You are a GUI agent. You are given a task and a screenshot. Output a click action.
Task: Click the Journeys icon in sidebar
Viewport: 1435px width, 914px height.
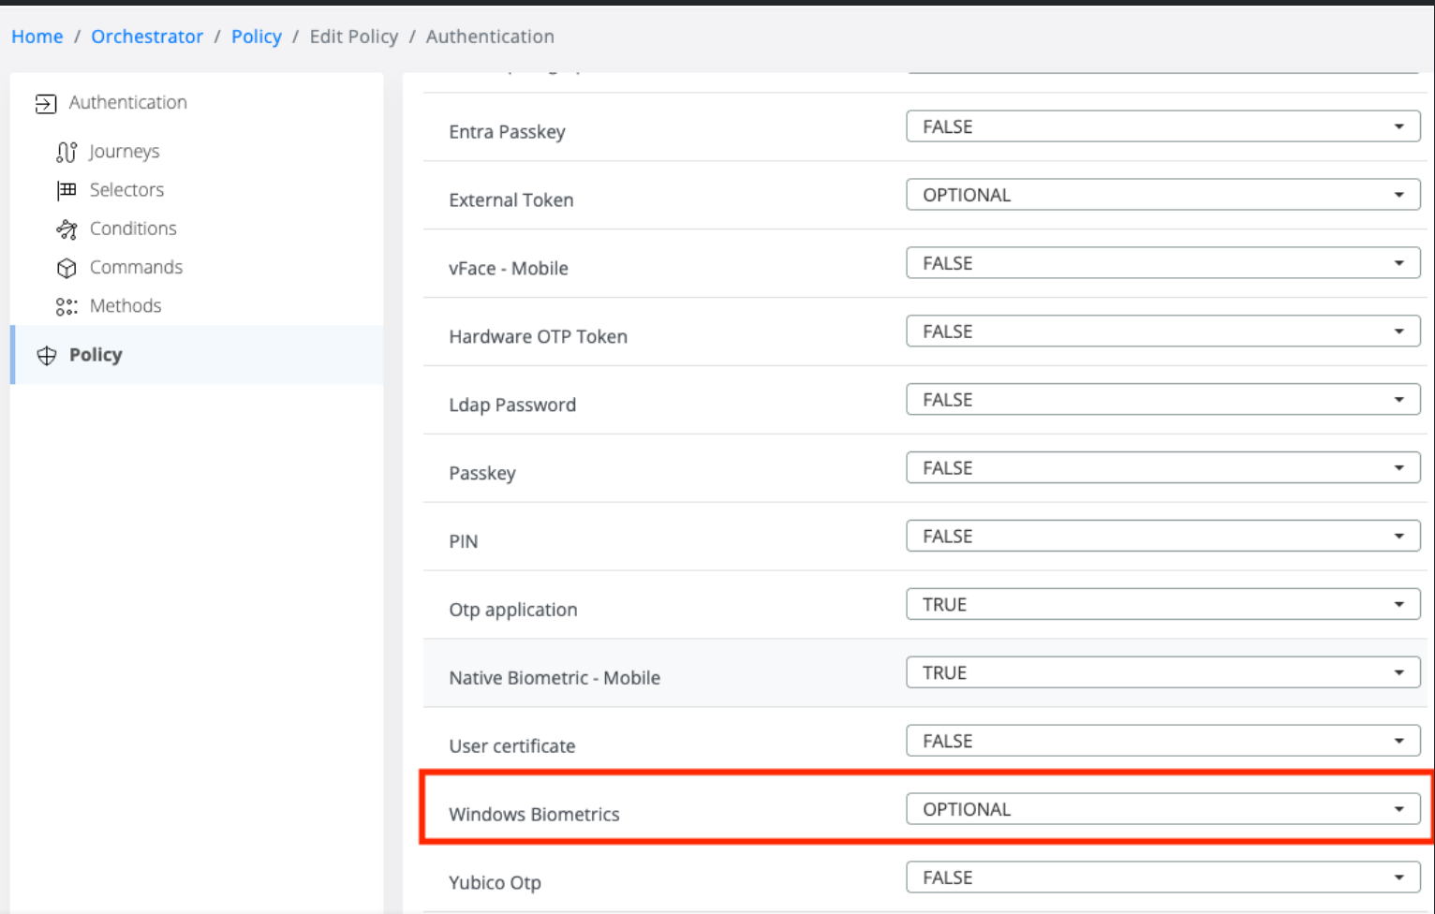pos(67,152)
